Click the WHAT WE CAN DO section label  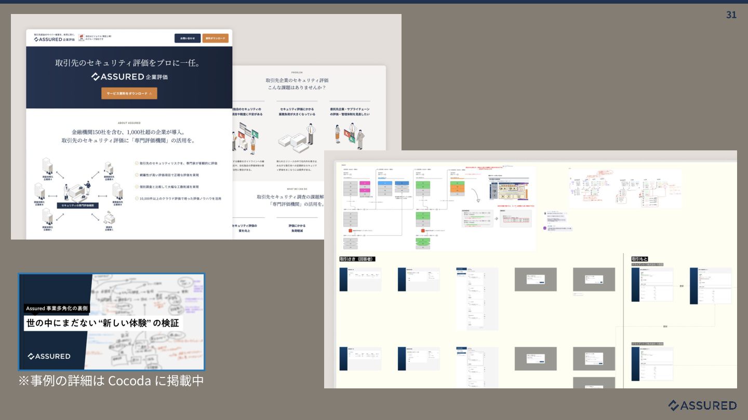click(x=298, y=189)
